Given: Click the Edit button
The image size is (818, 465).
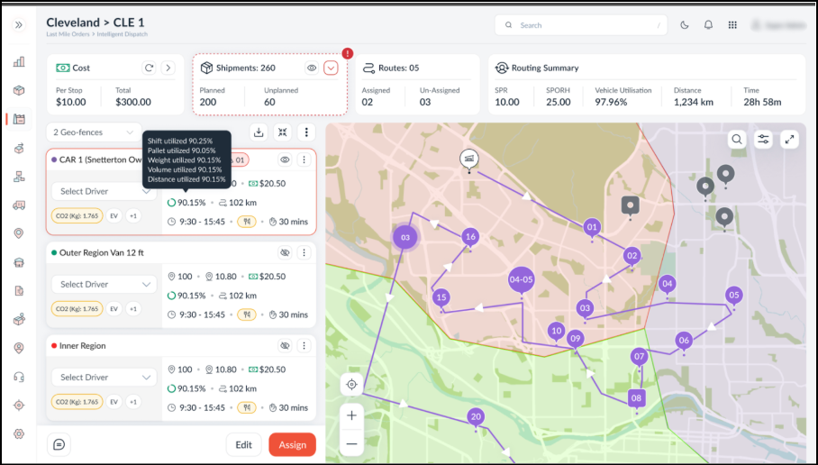Looking at the screenshot, I should click(x=243, y=444).
